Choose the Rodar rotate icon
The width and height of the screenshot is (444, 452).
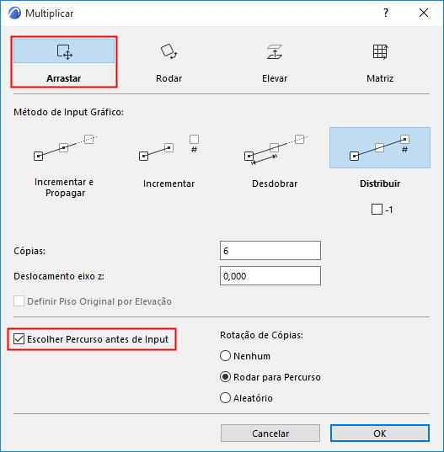[x=169, y=51]
